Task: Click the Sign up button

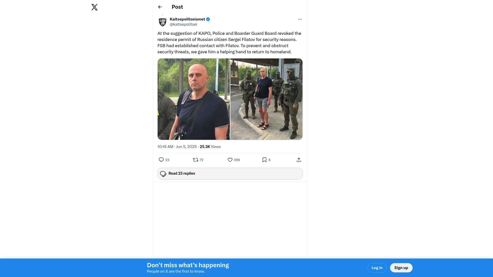Action: coord(401,268)
